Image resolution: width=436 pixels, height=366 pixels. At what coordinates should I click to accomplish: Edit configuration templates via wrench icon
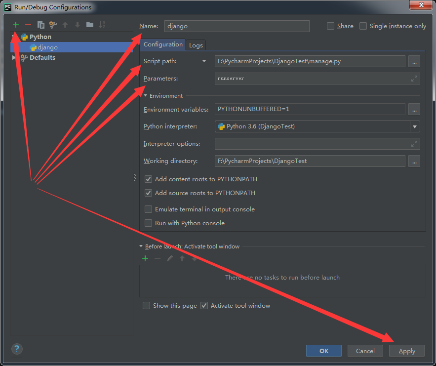pyautogui.click(x=53, y=24)
